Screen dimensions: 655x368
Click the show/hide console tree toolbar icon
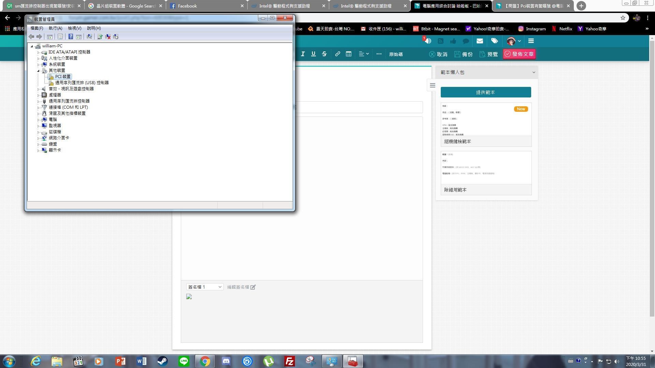pyautogui.click(x=49, y=36)
